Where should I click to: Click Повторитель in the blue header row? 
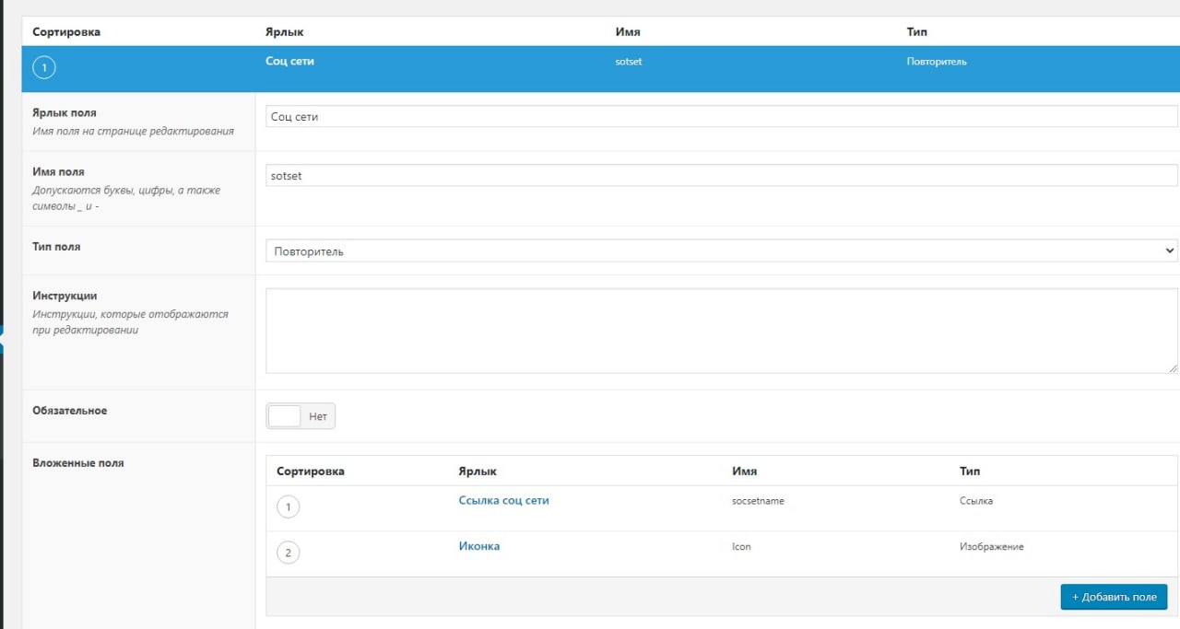(x=937, y=63)
